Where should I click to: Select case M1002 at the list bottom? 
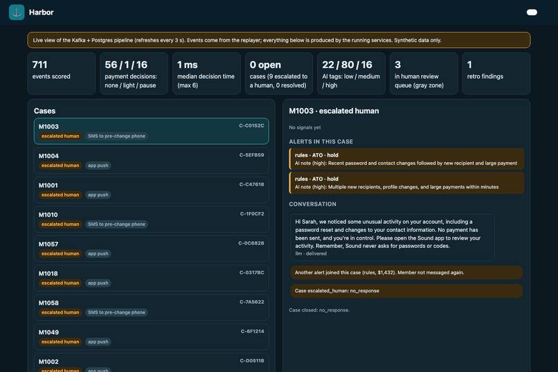[151, 363]
